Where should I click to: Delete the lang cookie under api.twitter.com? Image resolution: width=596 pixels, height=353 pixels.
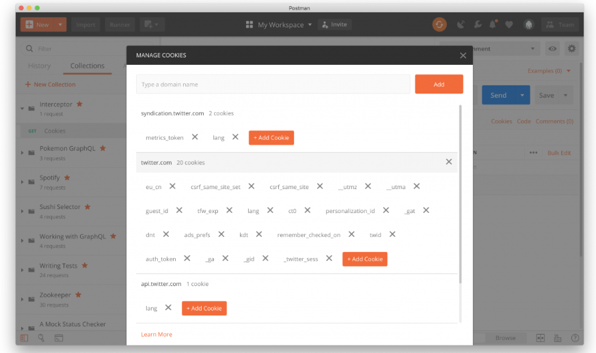point(168,307)
